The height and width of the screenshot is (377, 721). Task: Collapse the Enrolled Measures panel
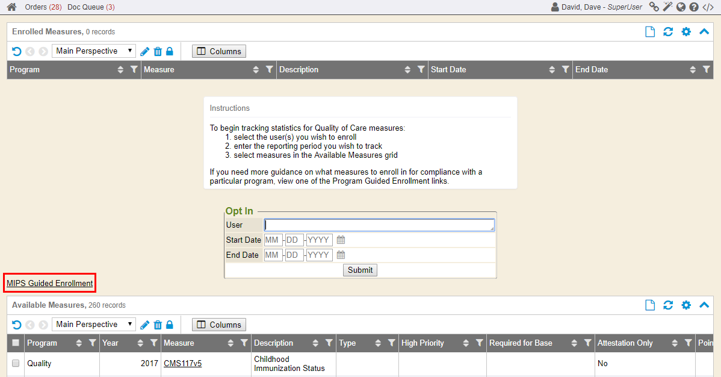tap(704, 32)
